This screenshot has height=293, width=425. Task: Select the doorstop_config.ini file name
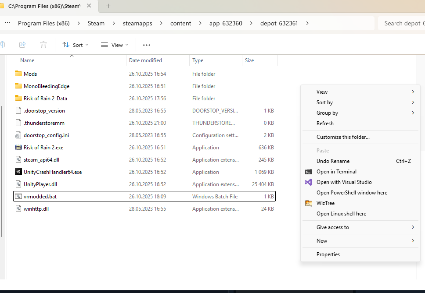point(46,135)
